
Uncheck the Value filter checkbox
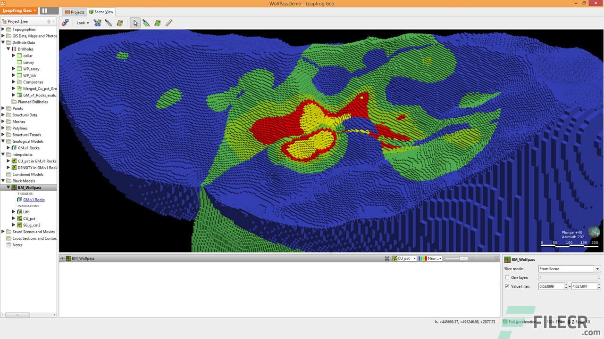pyautogui.click(x=508, y=286)
